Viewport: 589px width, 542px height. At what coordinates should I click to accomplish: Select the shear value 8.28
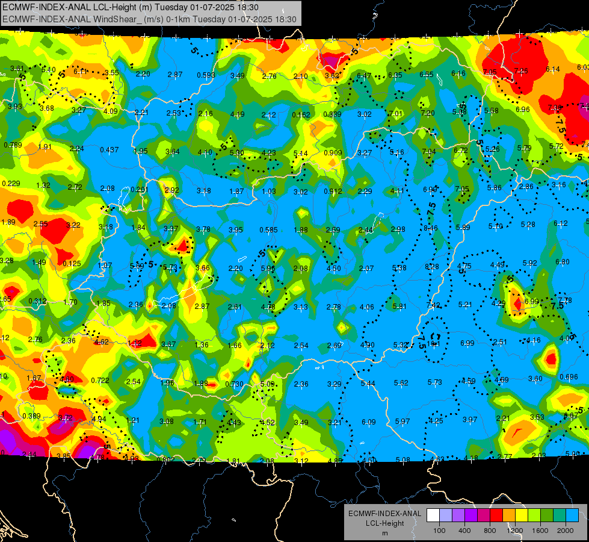[431, 267]
